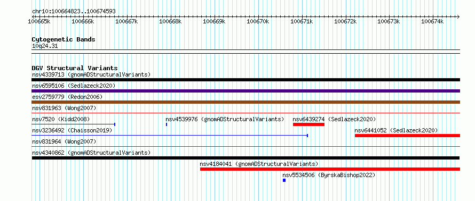
Task: Open variant label nsv4184041 (gnomADStructuralVariants)
Action: pyautogui.click(x=259, y=164)
